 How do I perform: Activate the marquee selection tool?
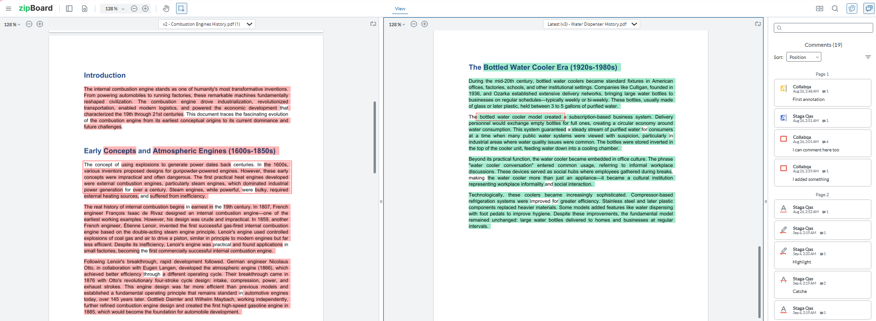(181, 8)
